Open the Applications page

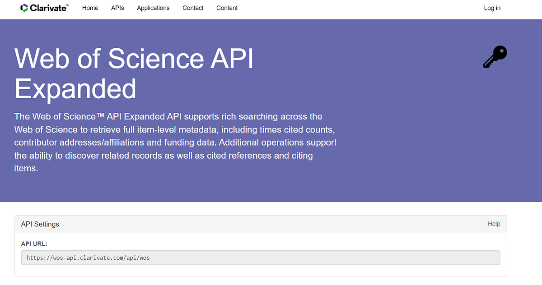[x=153, y=8]
